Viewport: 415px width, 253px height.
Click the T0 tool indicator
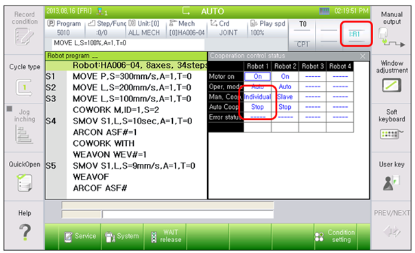[x=303, y=25]
